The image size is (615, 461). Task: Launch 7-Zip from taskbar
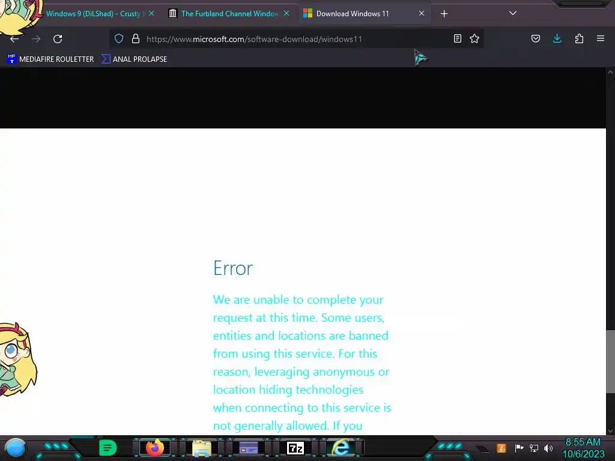[x=295, y=448]
